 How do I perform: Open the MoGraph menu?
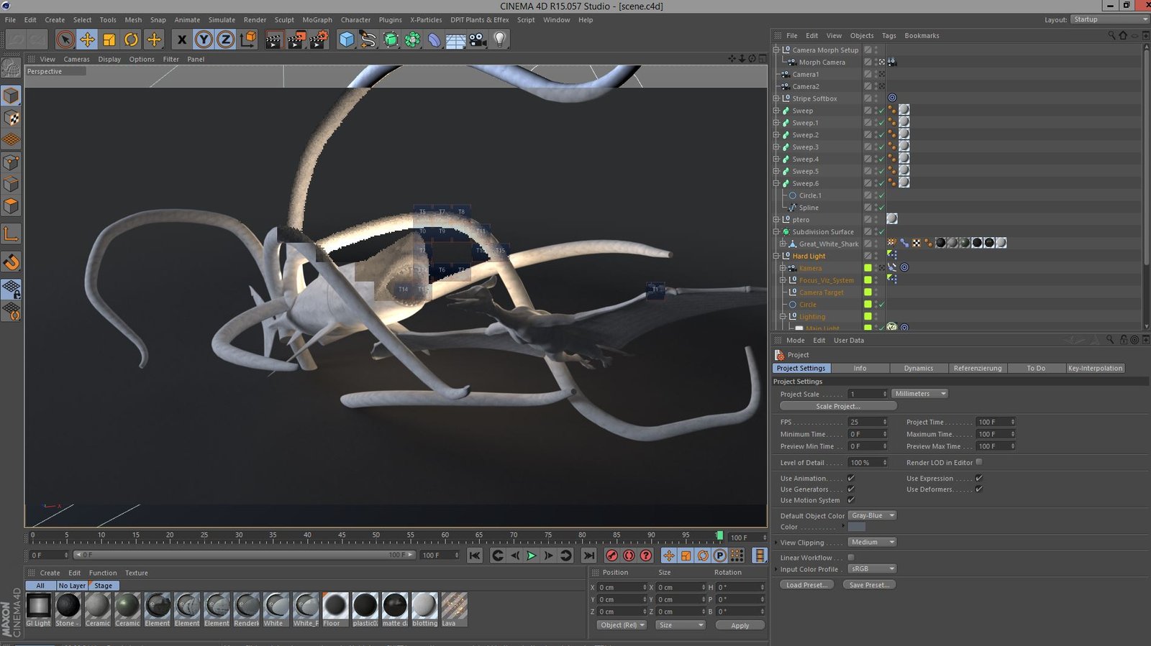[317, 20]
